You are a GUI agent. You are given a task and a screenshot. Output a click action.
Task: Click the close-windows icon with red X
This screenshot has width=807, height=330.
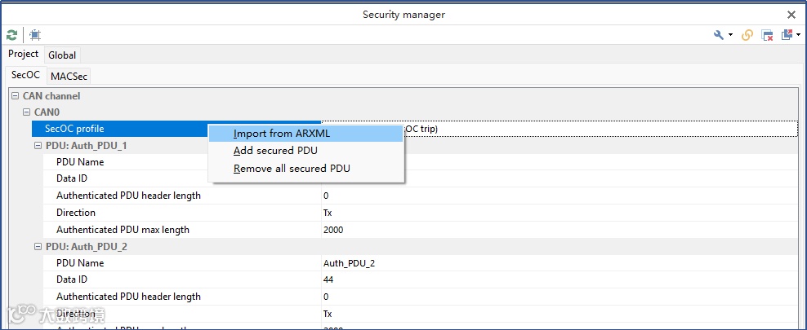(767, 35)
